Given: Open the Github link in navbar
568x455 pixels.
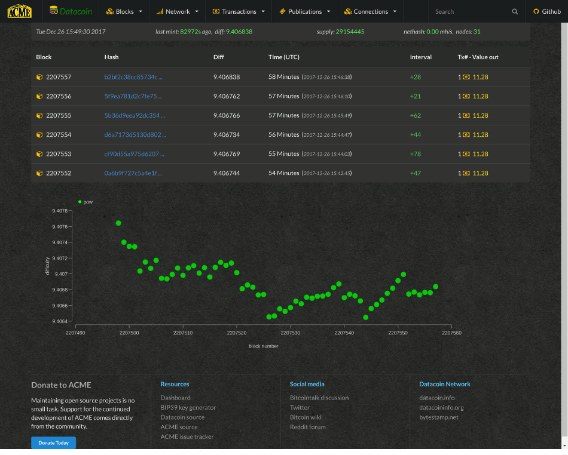Looking at the screenshot, I should [547, 11].
